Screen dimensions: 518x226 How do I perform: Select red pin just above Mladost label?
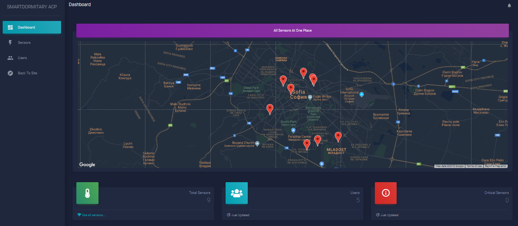338,137
